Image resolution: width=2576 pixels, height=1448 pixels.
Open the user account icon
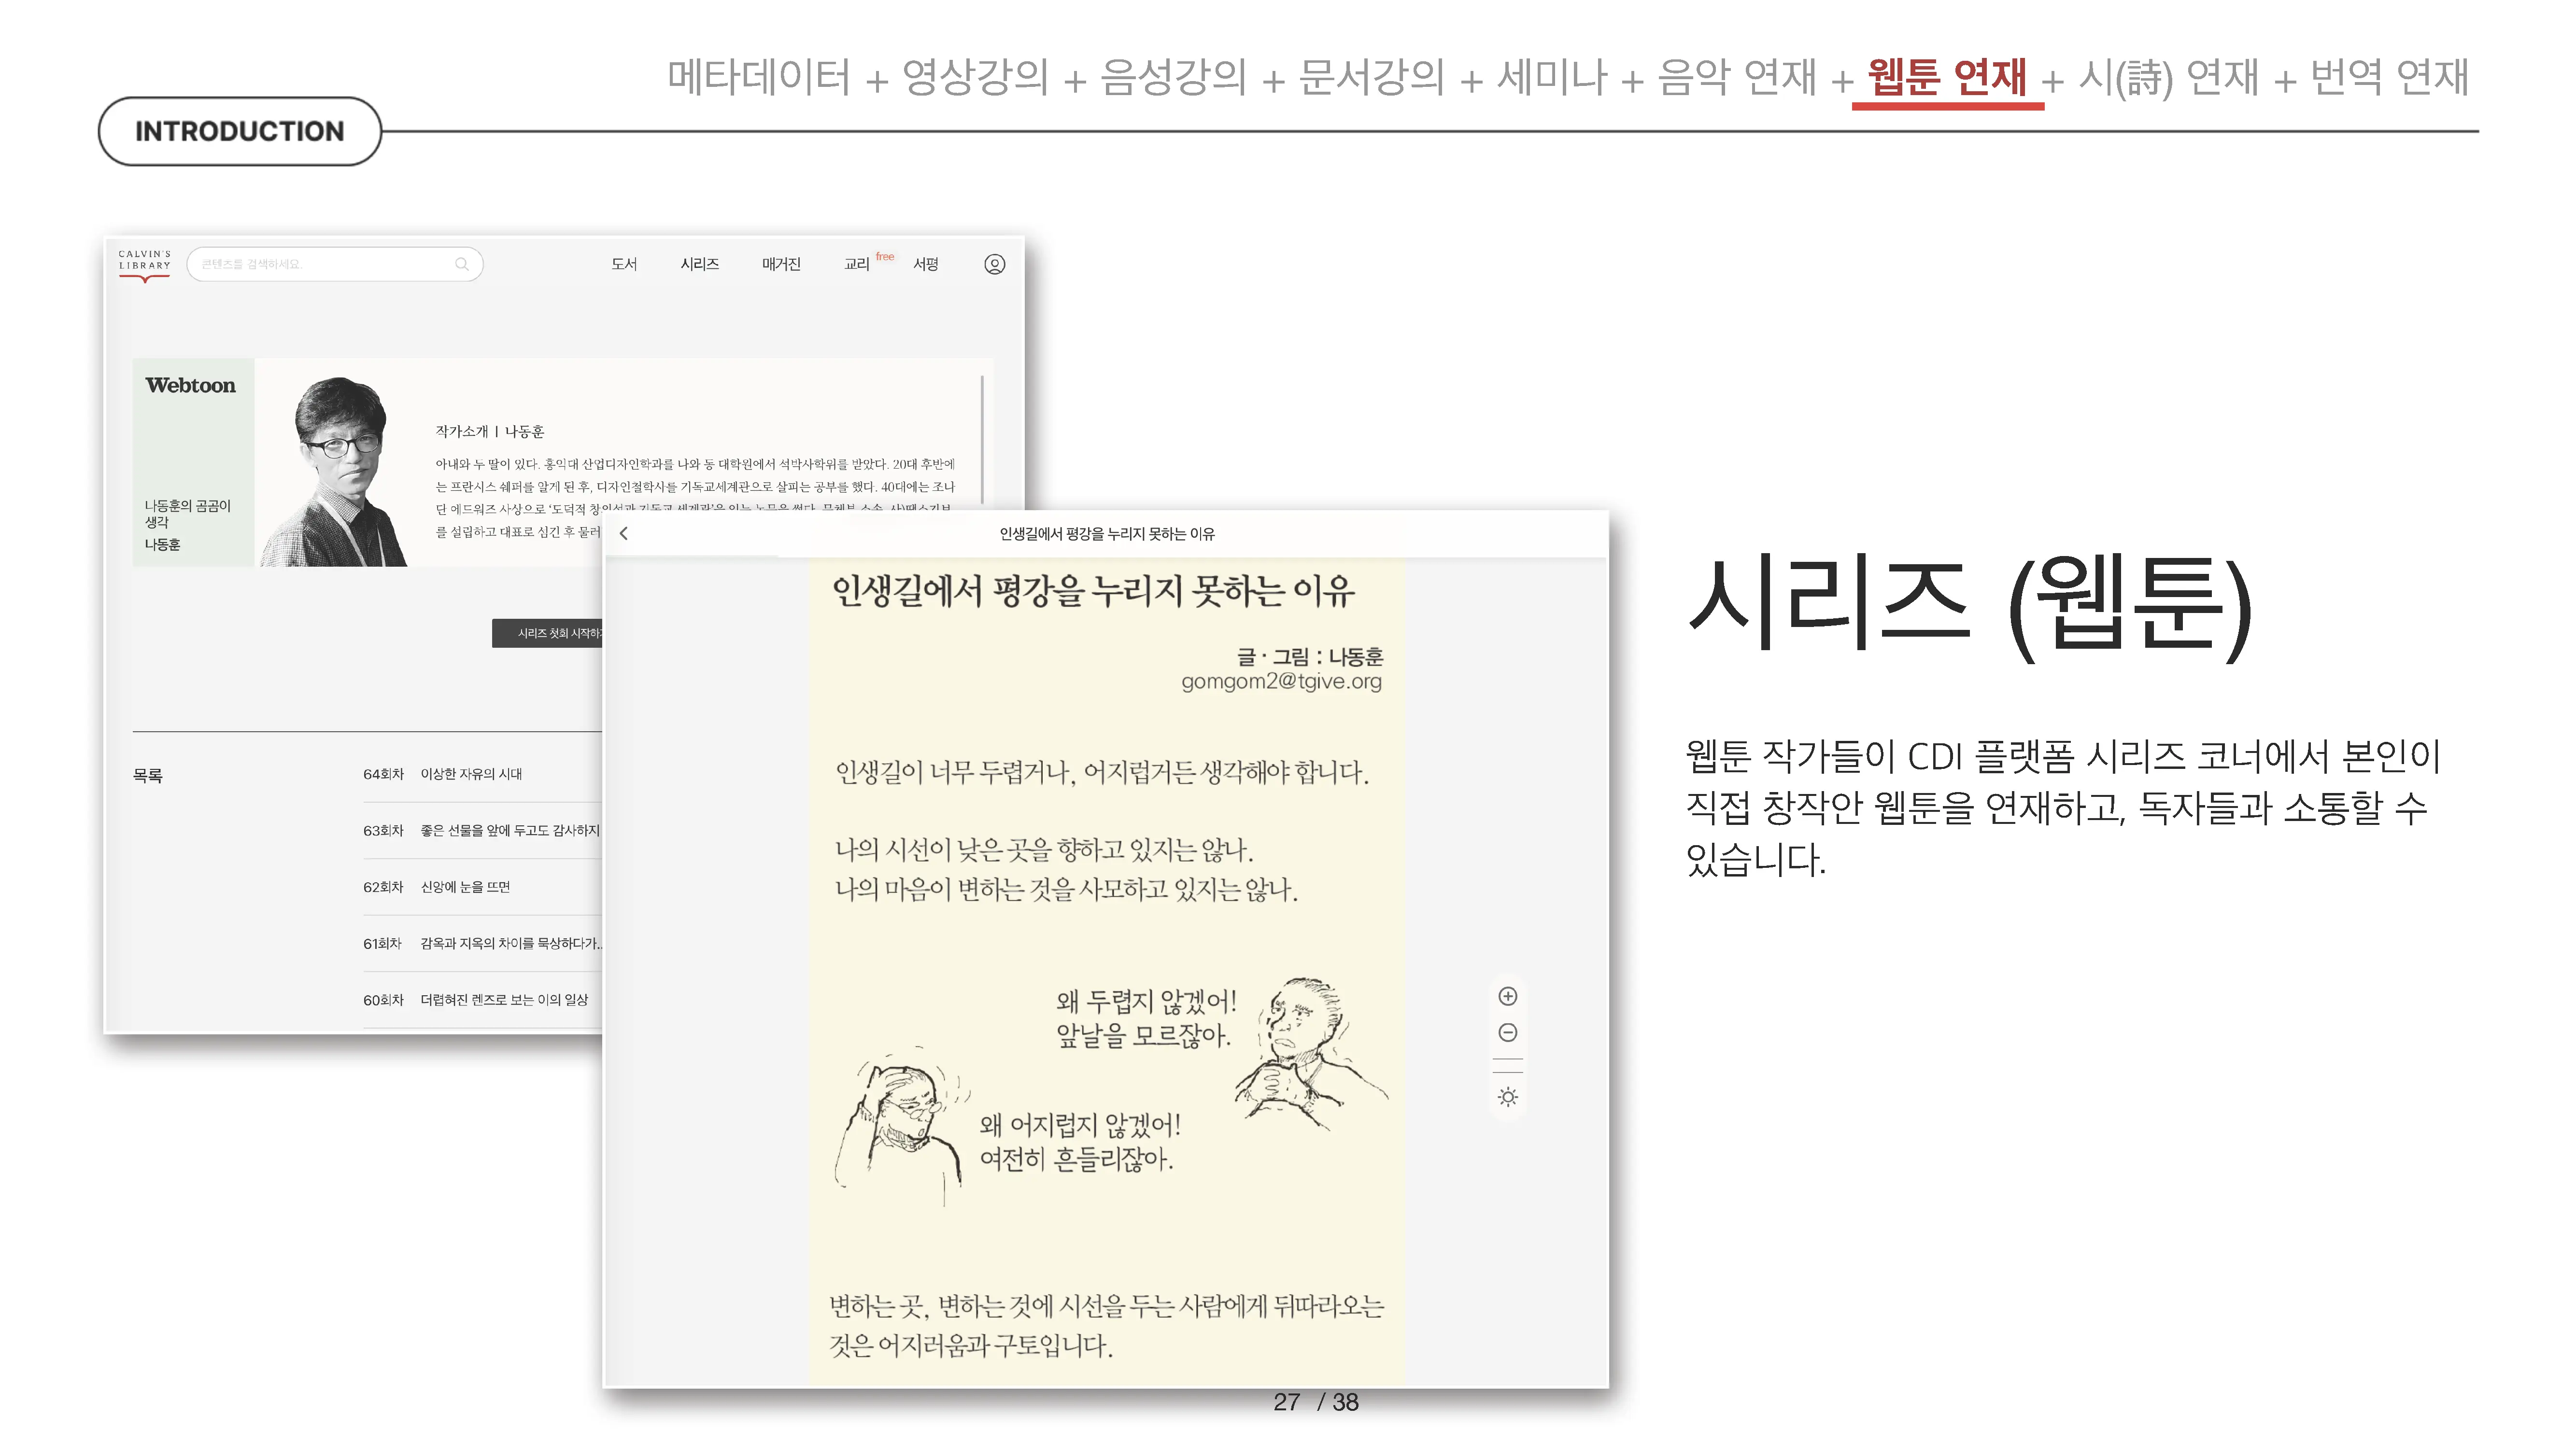[994, 264]
